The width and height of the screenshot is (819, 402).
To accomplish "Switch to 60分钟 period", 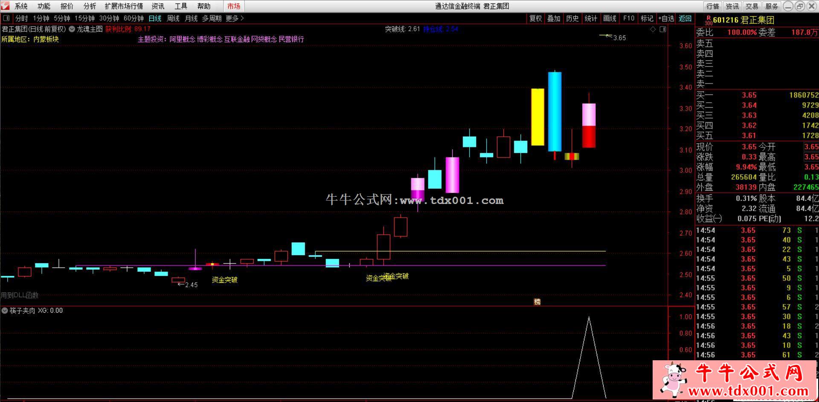I will 134,18.
